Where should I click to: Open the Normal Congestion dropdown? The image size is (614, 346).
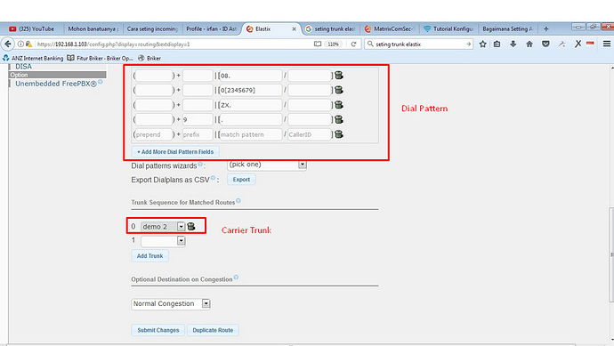click(x=171, y=303)
